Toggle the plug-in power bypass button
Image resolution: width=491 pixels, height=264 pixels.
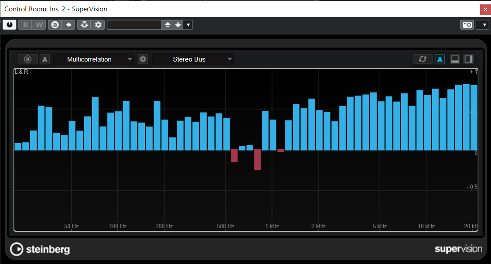coord(9,25)
